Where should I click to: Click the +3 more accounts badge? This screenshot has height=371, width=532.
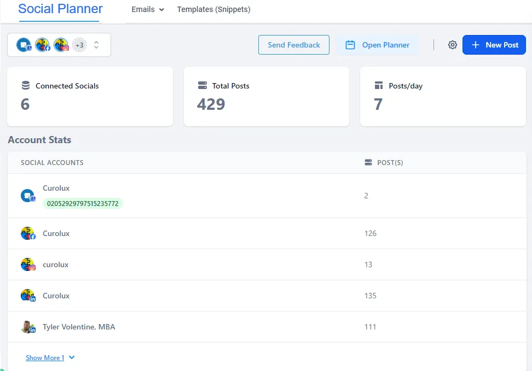[79, 45]
